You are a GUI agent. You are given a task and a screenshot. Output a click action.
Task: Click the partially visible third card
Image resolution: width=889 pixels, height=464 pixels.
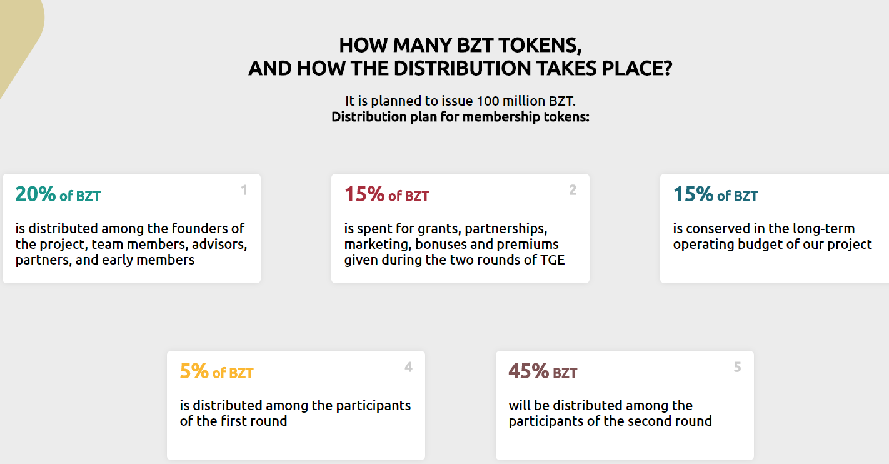775,228
